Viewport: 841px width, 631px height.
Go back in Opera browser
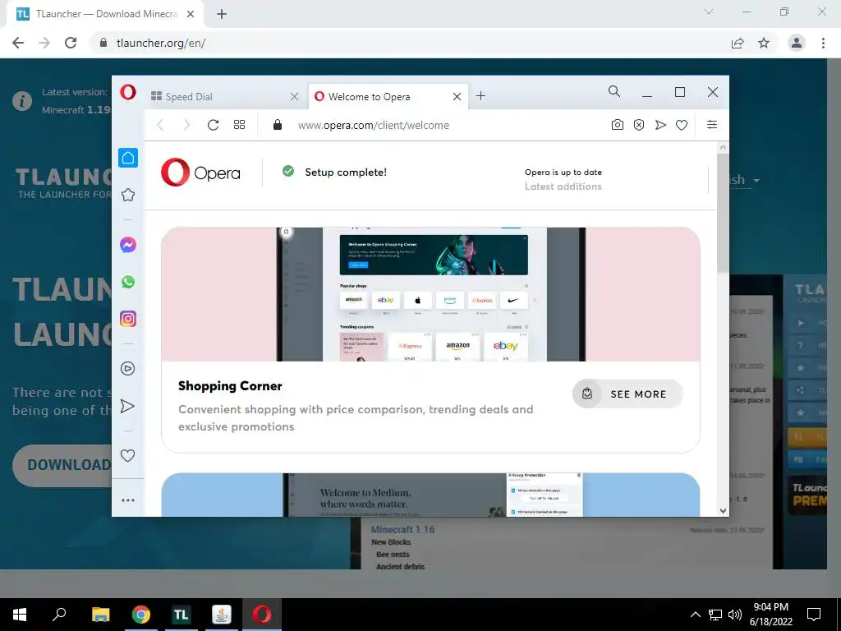pos(160,125)
